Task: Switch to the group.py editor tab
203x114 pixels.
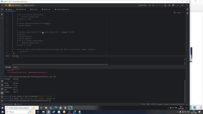Action: tap(34, 9)
